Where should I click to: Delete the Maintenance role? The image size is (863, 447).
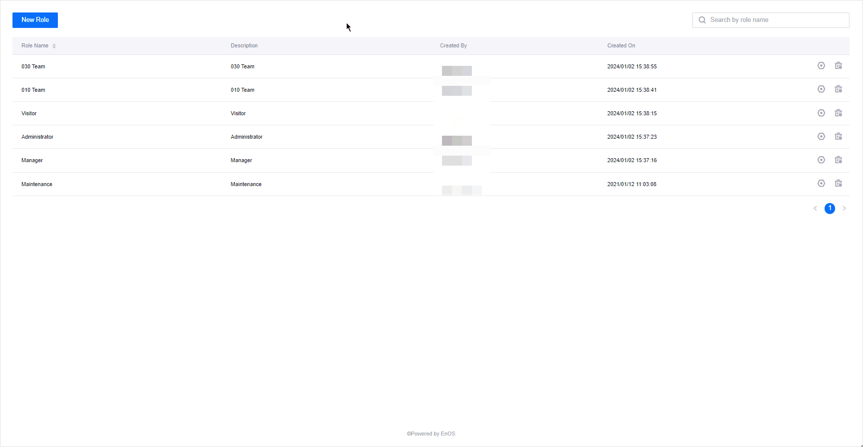pos(839,184)
